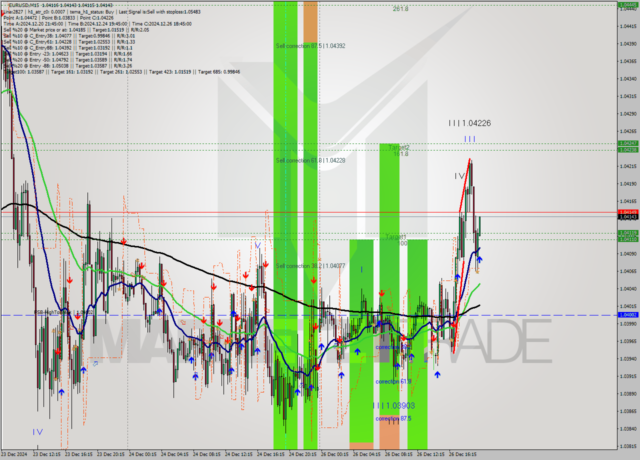Click the blue 1.04002 price tag
The image size is (640, 460).
coord(628,314)
